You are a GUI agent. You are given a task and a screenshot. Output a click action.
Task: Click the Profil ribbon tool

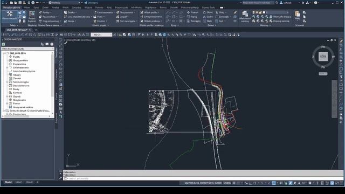click(x=99, y=17)
